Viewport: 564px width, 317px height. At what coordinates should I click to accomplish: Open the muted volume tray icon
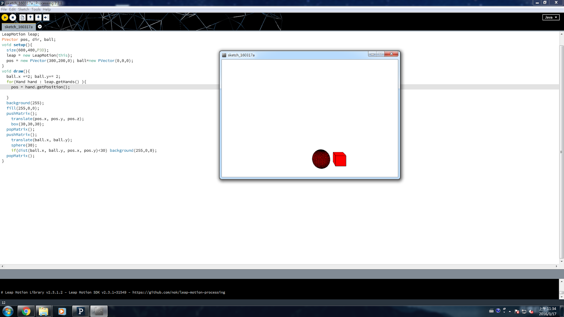[x=531, y=311]
